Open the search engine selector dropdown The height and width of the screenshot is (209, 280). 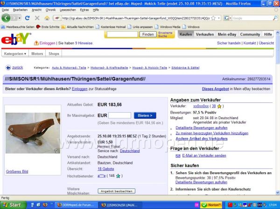point(228,18)
